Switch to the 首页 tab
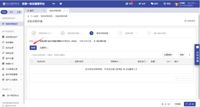 (31, 11)
